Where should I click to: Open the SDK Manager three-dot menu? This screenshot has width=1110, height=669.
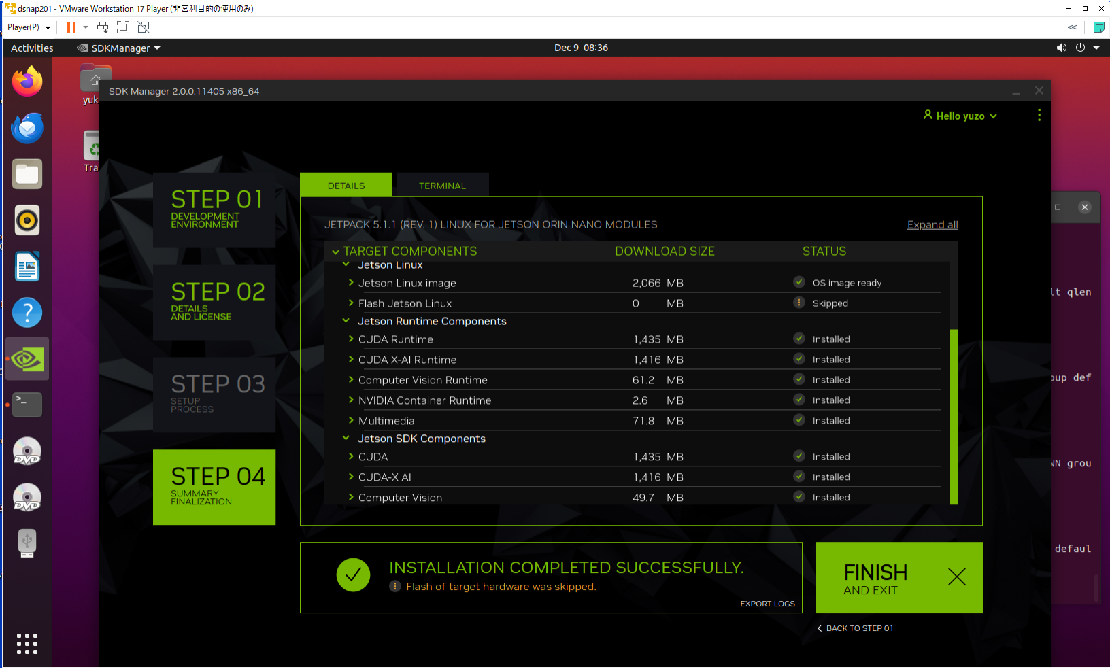pyautogui.click(x=1039, y=116)
